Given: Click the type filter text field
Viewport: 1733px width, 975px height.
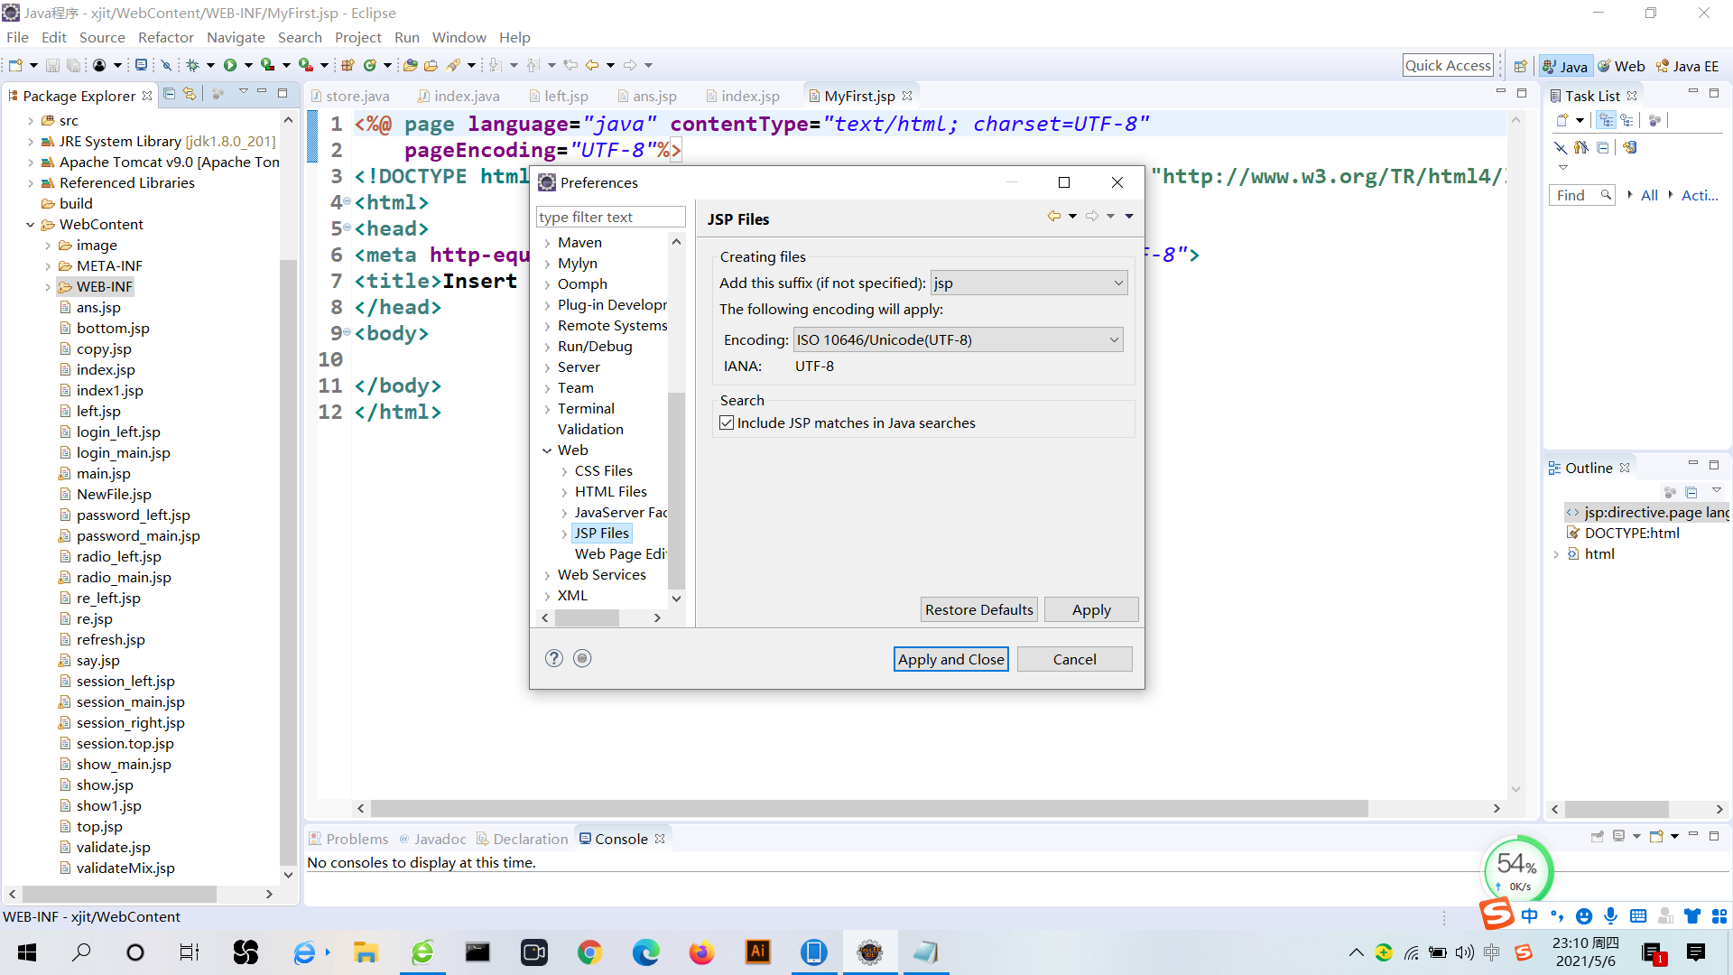Looking at the screenshot, I should click(610, 217).
